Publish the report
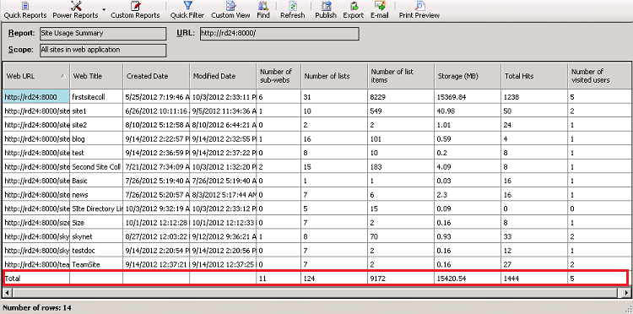Screen dimensions: 633x314 326,10
